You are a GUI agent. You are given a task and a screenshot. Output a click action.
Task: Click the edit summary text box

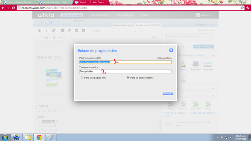tap(189, 37)
